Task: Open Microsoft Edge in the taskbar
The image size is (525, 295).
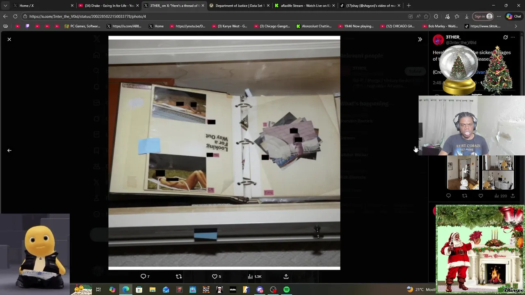Action: [126, 290]
